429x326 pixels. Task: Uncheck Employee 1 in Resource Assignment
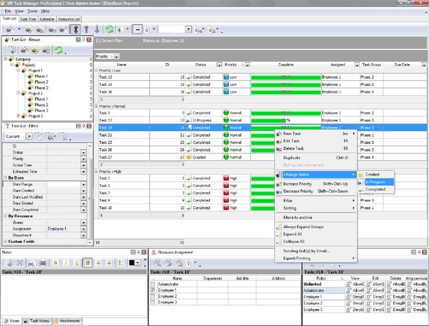point(153,290)
